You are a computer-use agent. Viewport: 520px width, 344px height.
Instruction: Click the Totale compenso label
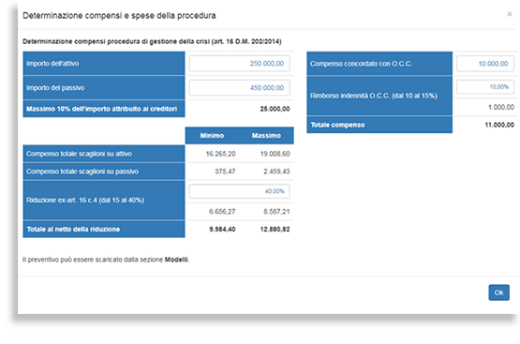[x=337, y=125]
